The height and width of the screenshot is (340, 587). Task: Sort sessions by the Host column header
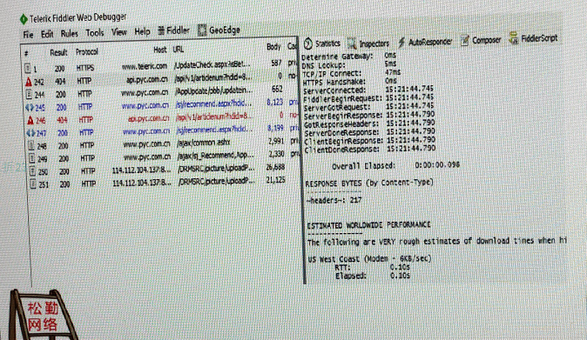pyautogui.click(x=160, y=50)
